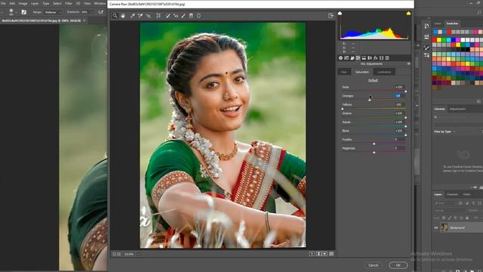The width and height of the screenshot is (483, 272).
Task: Open the Basic panel icon
Action: 340,58
